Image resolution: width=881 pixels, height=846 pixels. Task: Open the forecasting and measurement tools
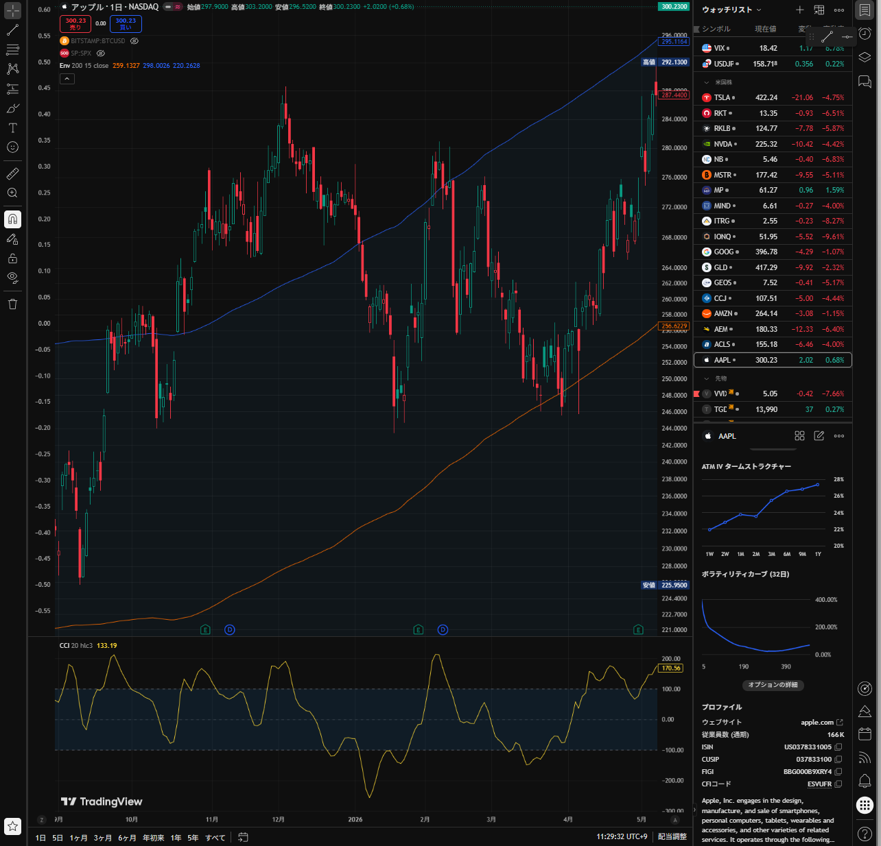pos(12,89)
